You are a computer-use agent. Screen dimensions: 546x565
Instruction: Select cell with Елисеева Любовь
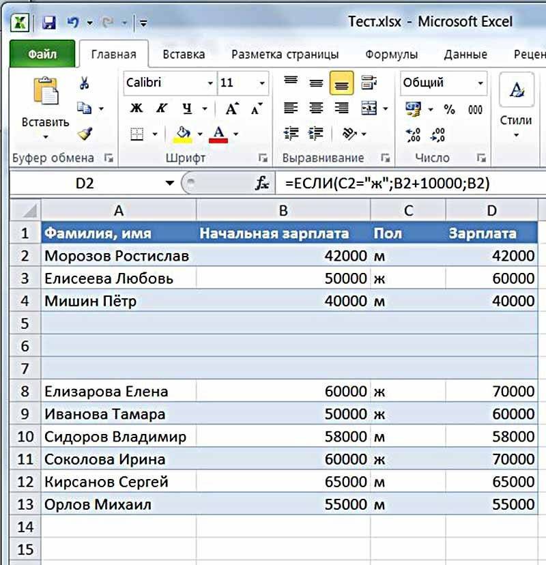click(x=118, y=278)
